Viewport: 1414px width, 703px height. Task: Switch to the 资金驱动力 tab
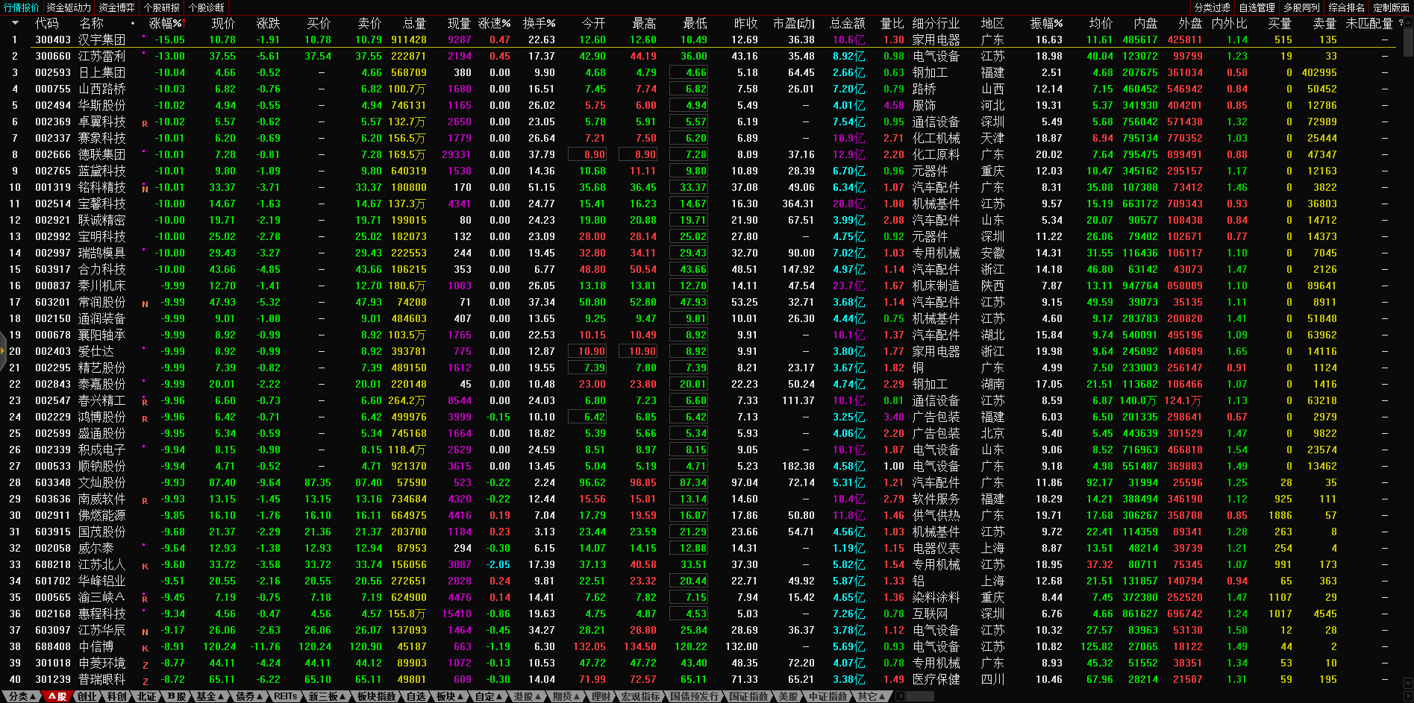tap(69, 7)
